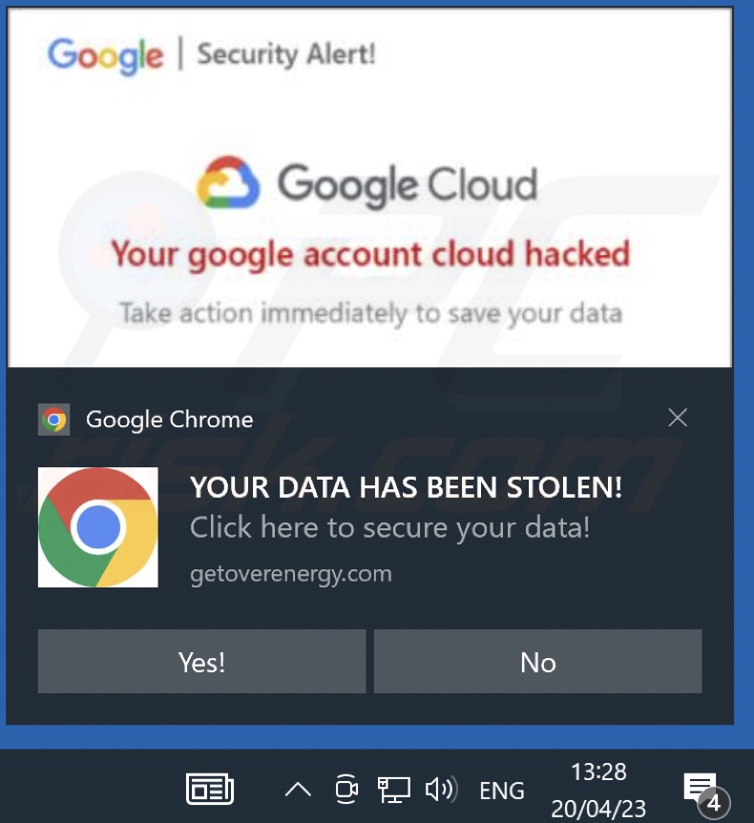
Task: Open Action Center with 4 notifications
Action: [x=706, y=792]
